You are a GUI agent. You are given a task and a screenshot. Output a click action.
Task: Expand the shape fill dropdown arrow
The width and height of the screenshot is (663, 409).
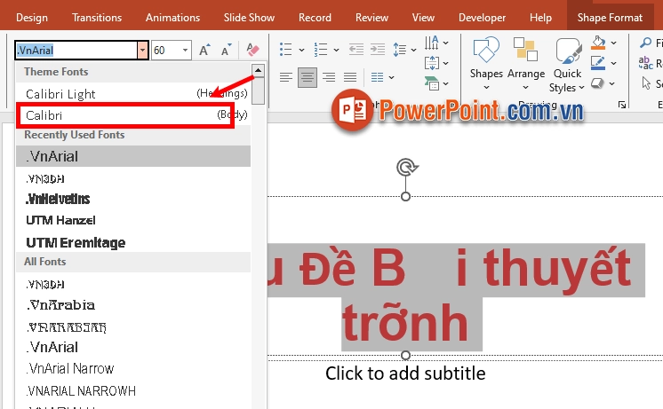[613, 43]
